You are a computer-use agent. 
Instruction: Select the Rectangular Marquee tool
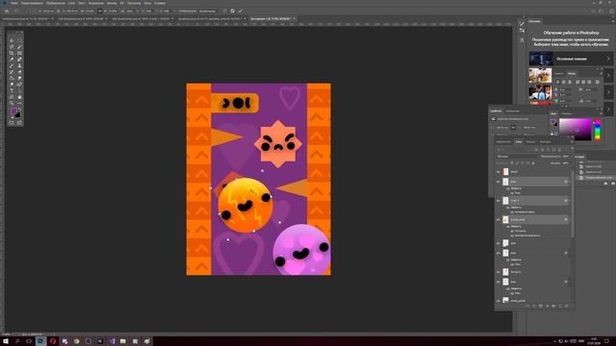coord(19,40)
